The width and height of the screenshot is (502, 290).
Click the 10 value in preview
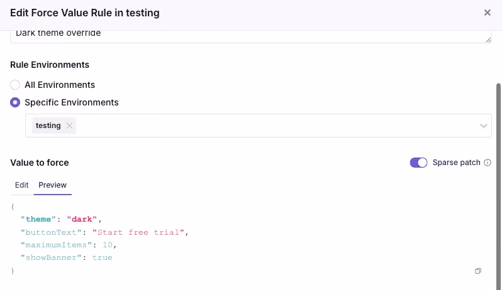(108, 245)
